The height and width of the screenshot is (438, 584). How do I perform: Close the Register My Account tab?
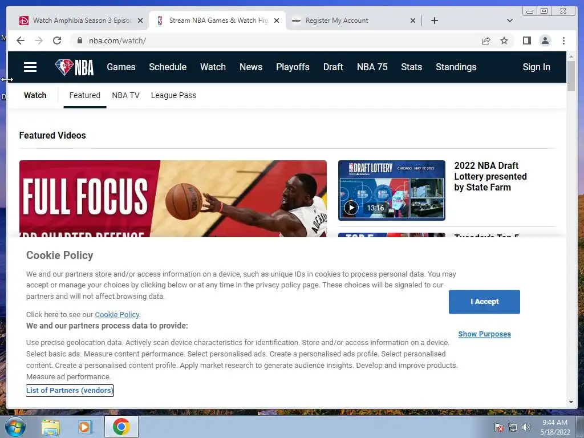pyautogui.click(x=413, y=21)
